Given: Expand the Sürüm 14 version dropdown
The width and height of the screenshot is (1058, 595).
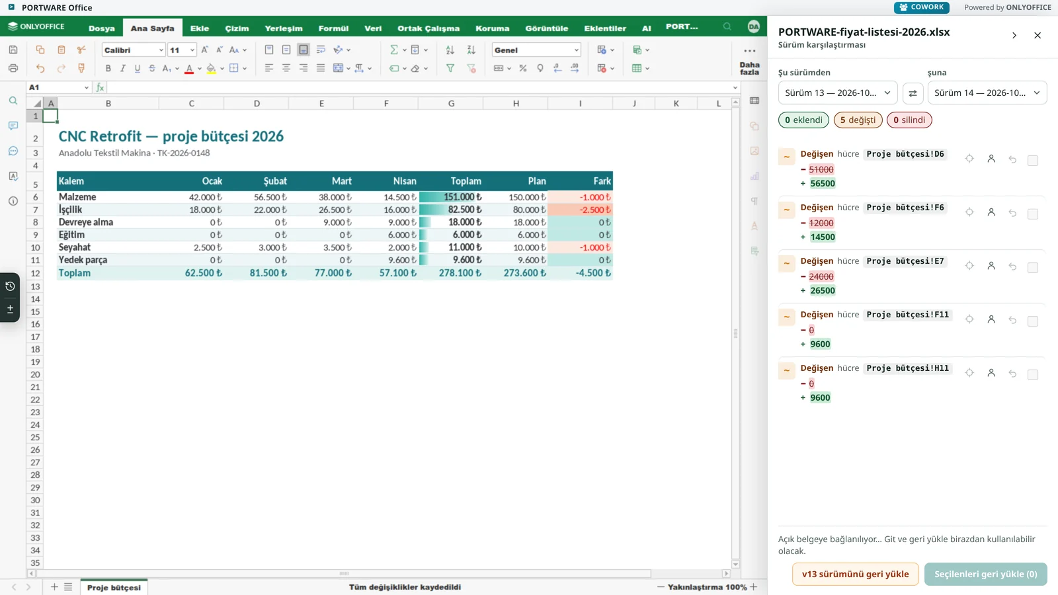Looking at the screenshot, I should (x=987, y=93).
